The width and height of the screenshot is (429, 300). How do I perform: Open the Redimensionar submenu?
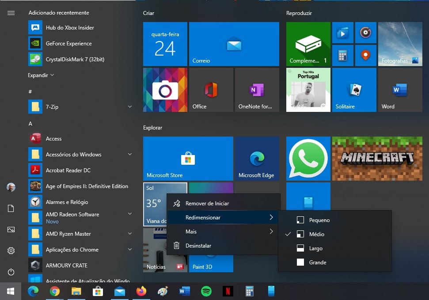click(x=224, y=217)
